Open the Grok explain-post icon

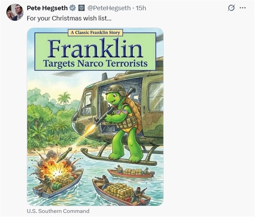pos(231,8)
